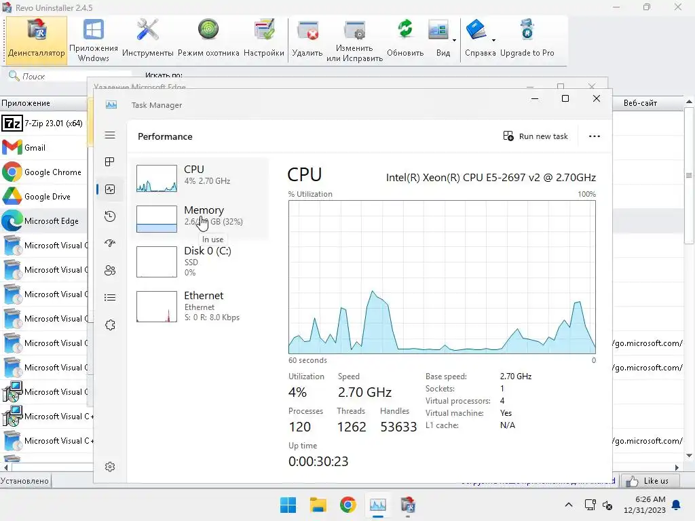Image resolution: width=695 pixels, height=521 pixels.
Task: Expand the Справка dropdown arrow in Revo
Action: click(494, 40)
